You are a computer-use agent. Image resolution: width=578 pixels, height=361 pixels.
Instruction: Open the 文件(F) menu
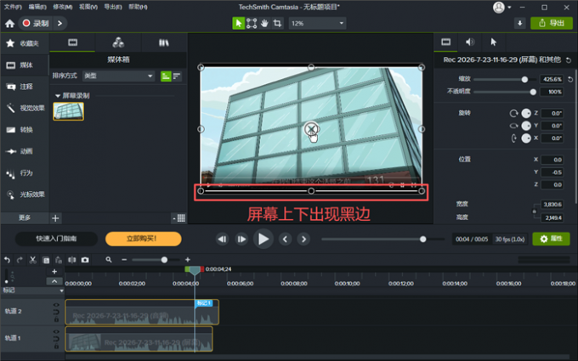(x=13, y=7)
